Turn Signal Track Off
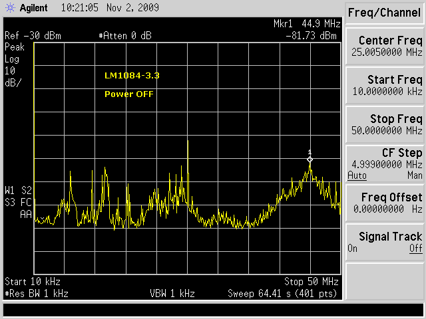Screen dimensions: 426x319 pyautogui.click(x=416, y=249)
